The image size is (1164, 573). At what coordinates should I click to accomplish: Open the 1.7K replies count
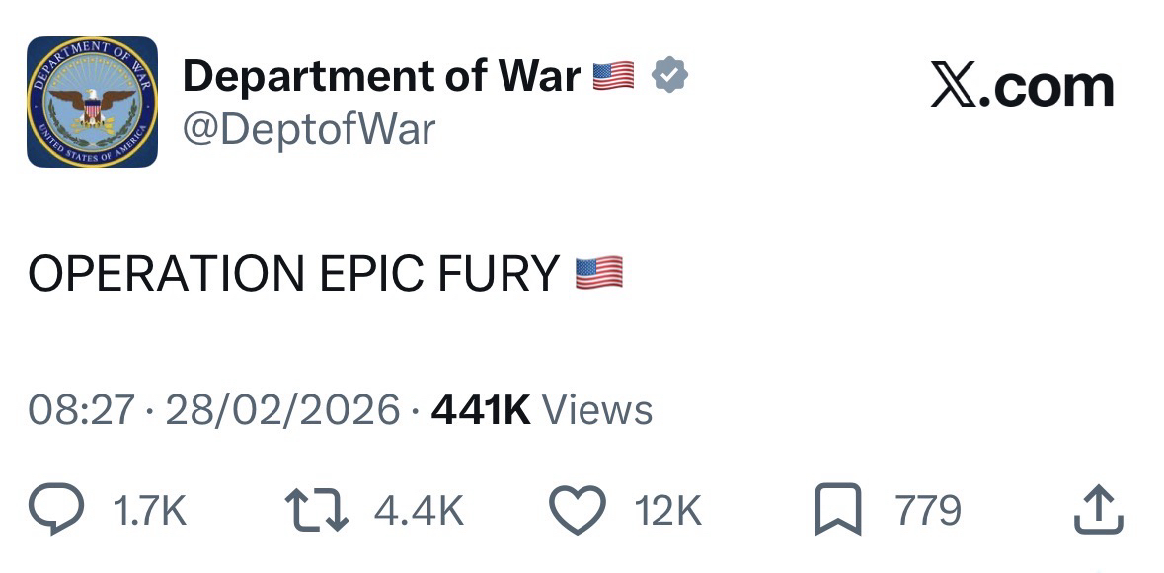point(150,510)
